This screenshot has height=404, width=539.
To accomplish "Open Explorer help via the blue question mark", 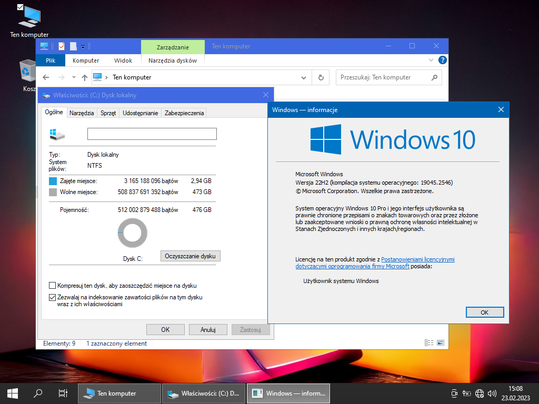I will coord(443,60).
